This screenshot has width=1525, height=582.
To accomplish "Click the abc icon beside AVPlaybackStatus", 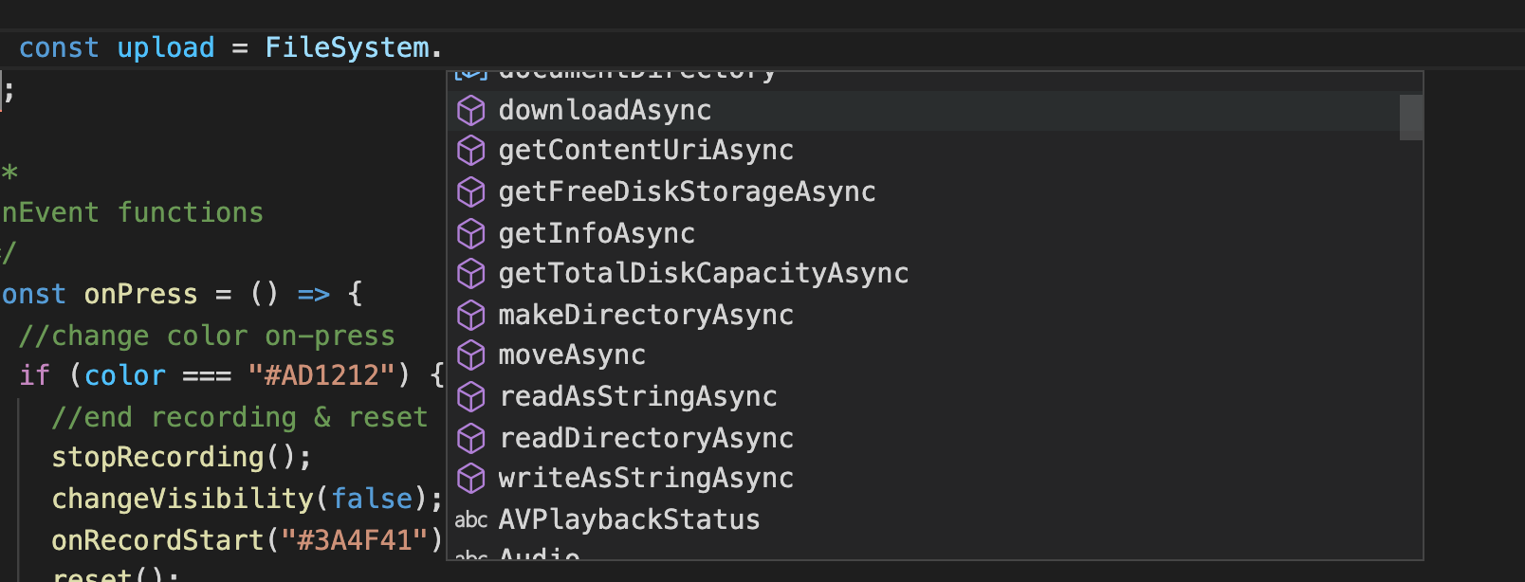I will (x=473, y=518).
